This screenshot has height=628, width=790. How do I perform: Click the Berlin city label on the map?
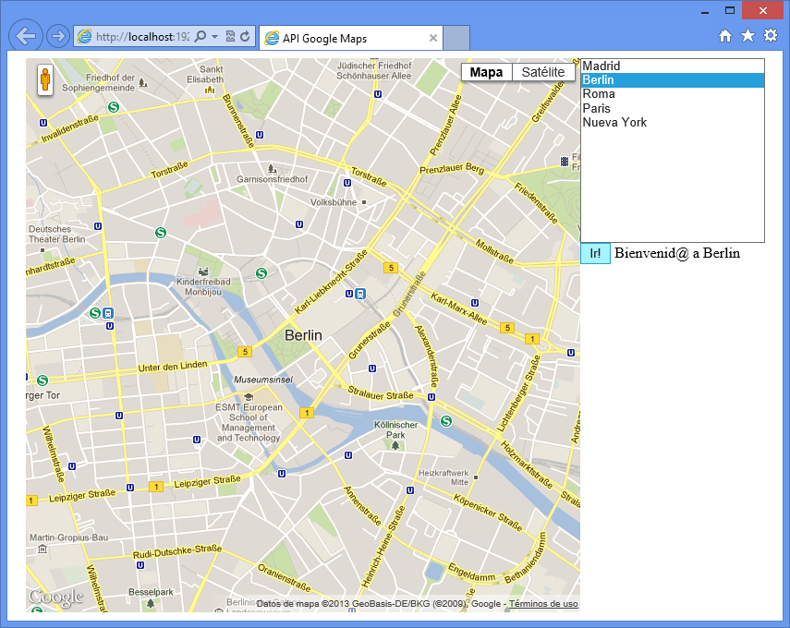303,335
